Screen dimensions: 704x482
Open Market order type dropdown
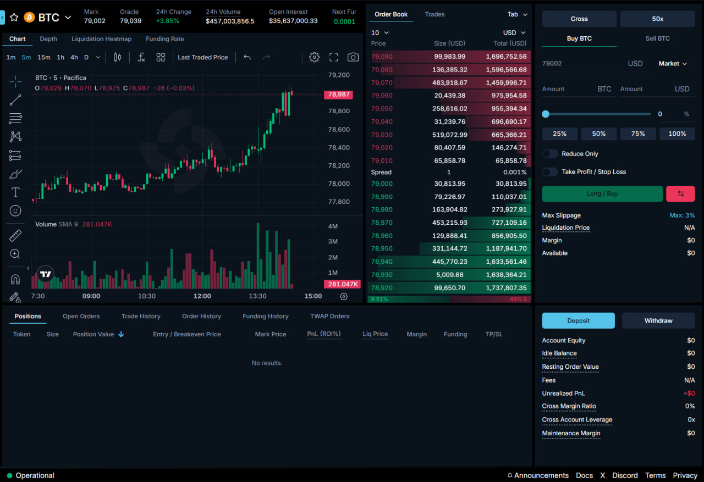coord(673,64)
